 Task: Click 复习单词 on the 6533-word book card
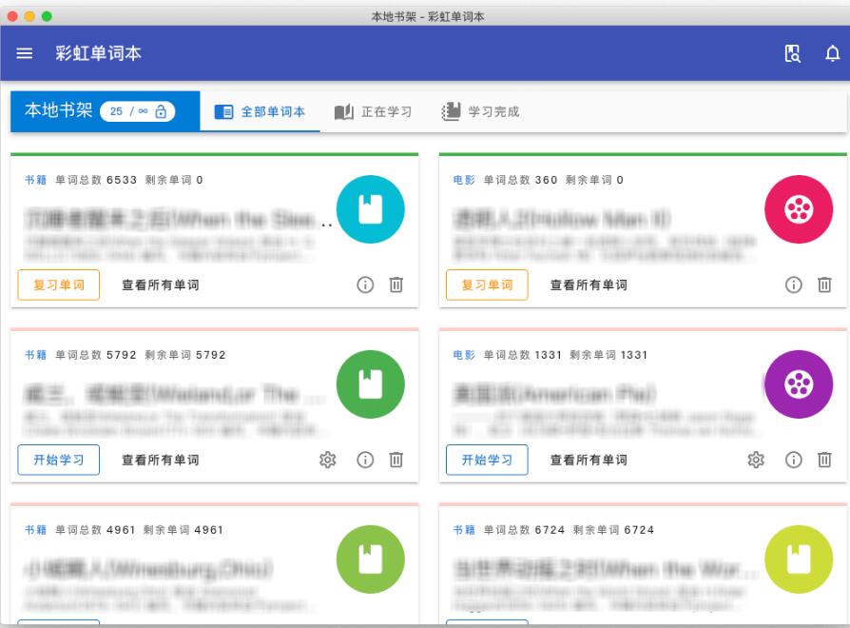(x=59, y=285)
